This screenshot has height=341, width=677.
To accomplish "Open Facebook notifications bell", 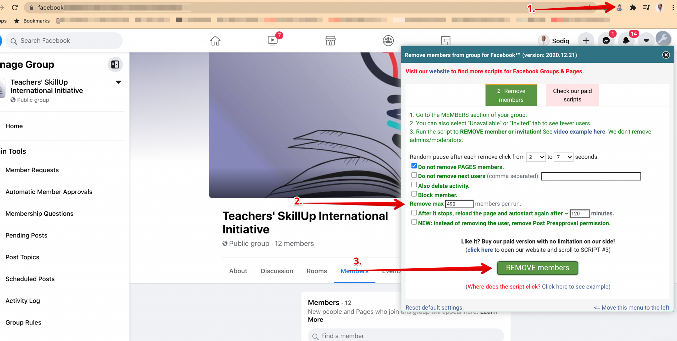I will click(x=626, y=40).
